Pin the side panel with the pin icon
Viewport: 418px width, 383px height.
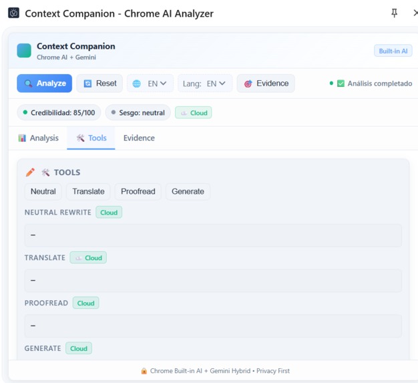394,13
